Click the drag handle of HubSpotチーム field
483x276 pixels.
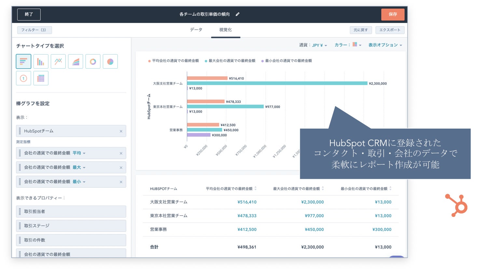(x=20, y=131)
